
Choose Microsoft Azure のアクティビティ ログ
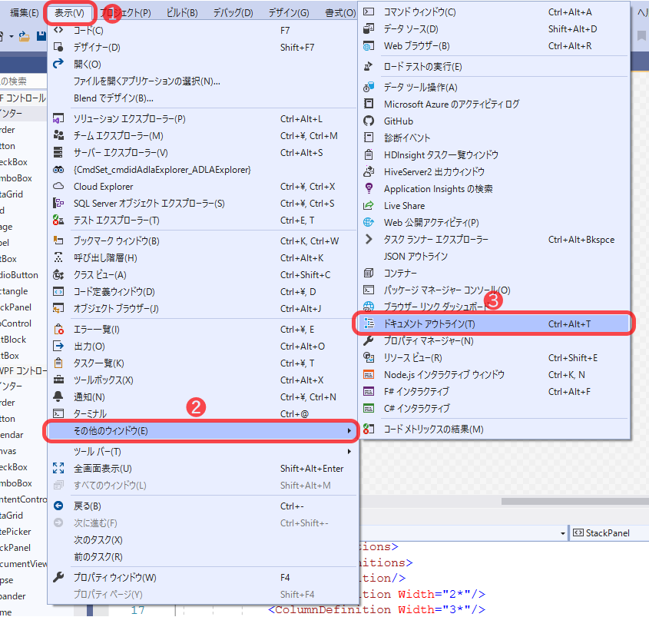(493, 104)
